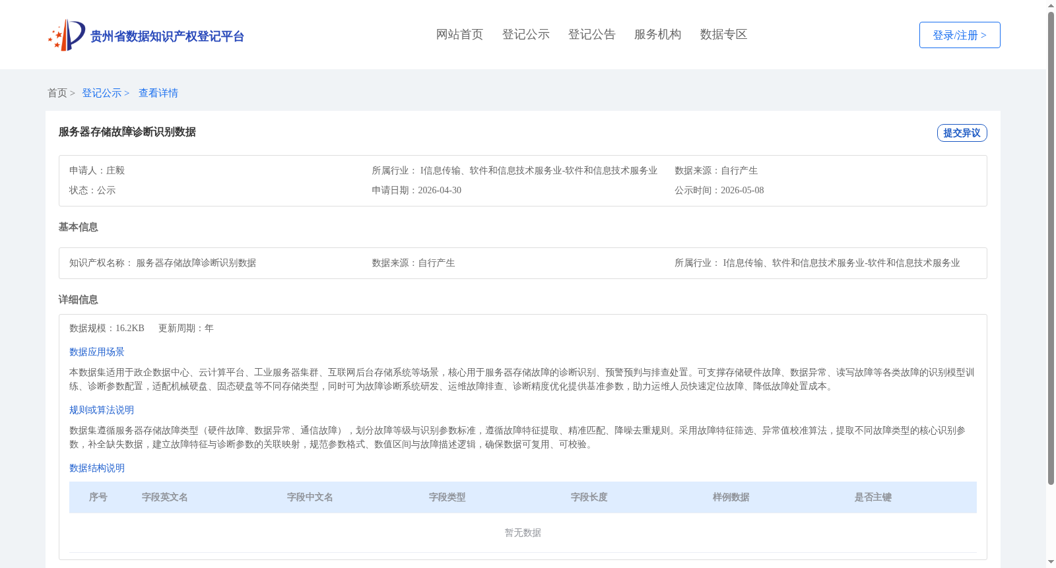Viewport: 1056px width, 568px height.
Task: Click the scrollbar up arrow
Action: pyautogui.click(x=1051, y=5)
